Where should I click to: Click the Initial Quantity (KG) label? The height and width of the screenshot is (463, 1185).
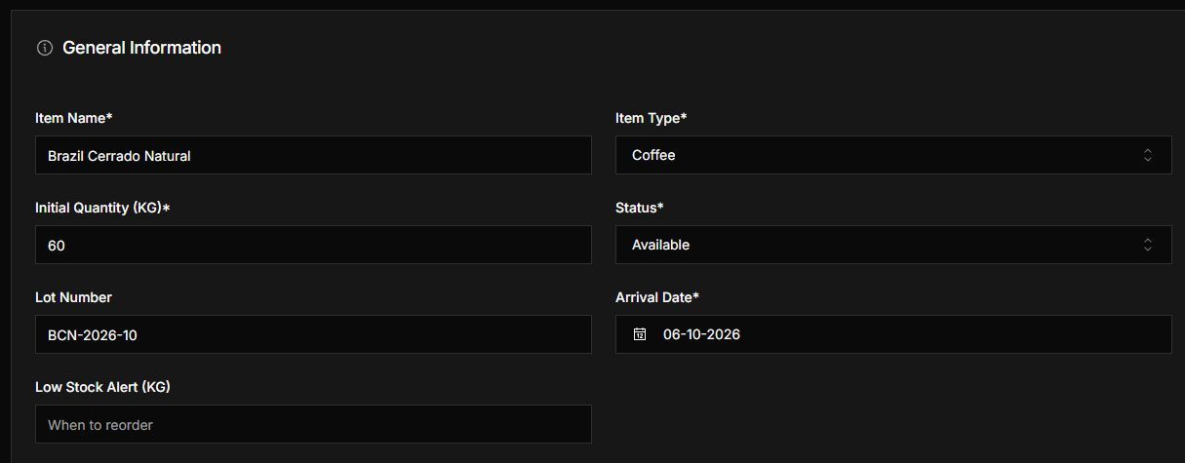pyautogui.click(x=102, y=208)
